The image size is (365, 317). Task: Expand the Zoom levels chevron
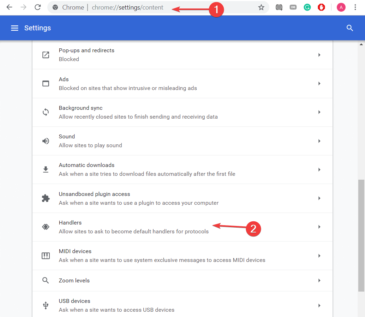319,280
